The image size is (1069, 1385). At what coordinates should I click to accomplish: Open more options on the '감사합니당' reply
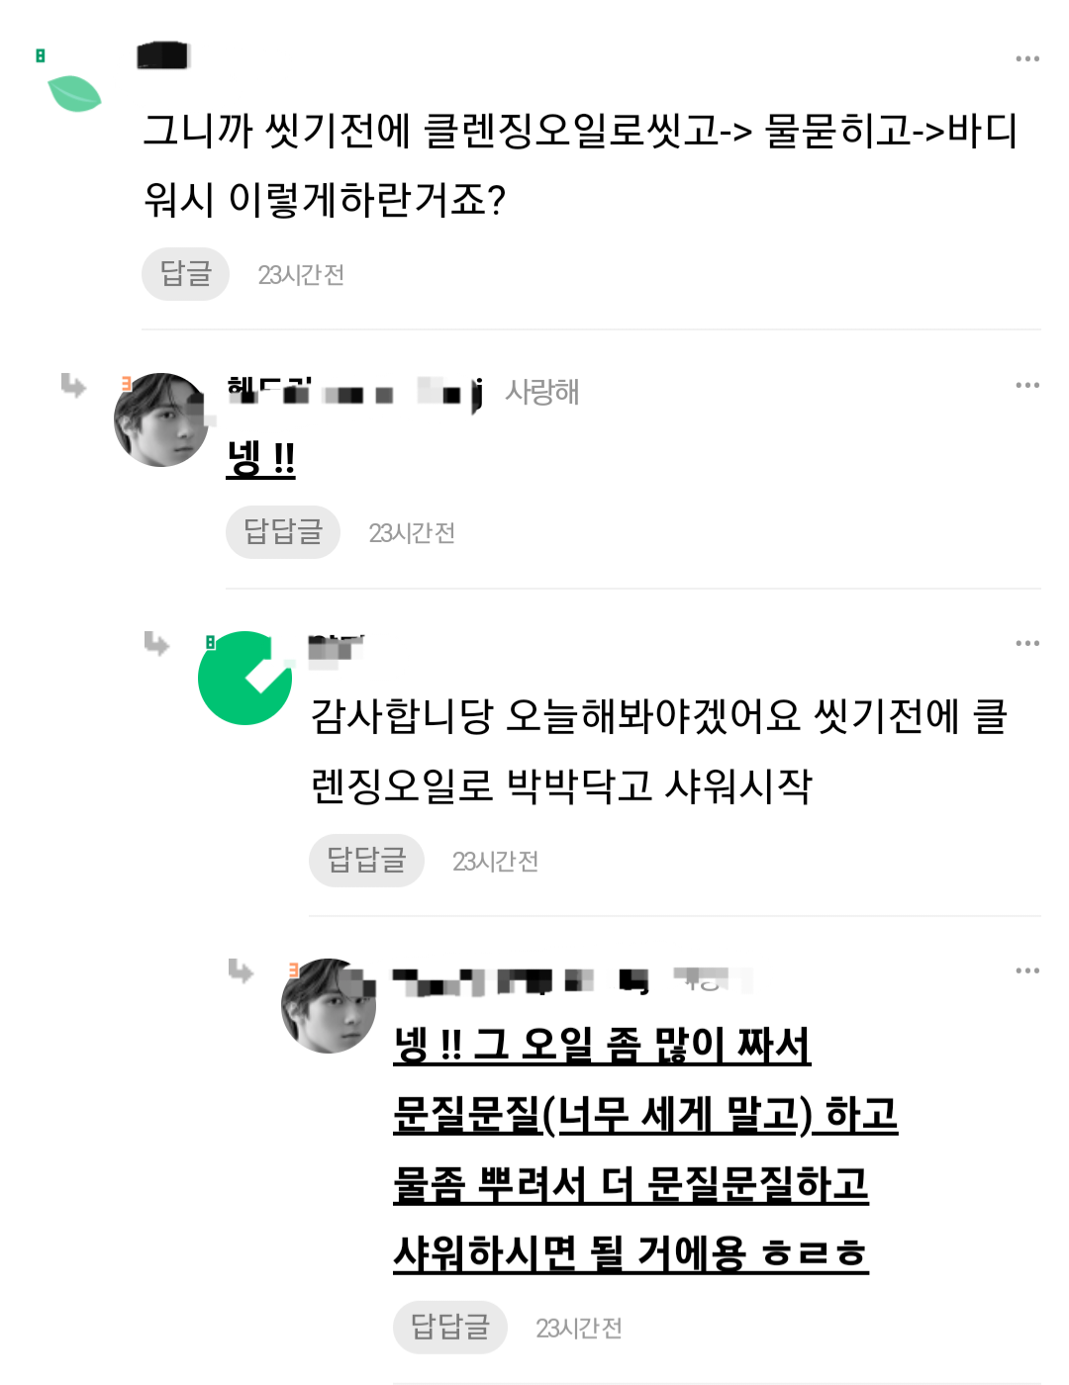[x=1027, y=643]
